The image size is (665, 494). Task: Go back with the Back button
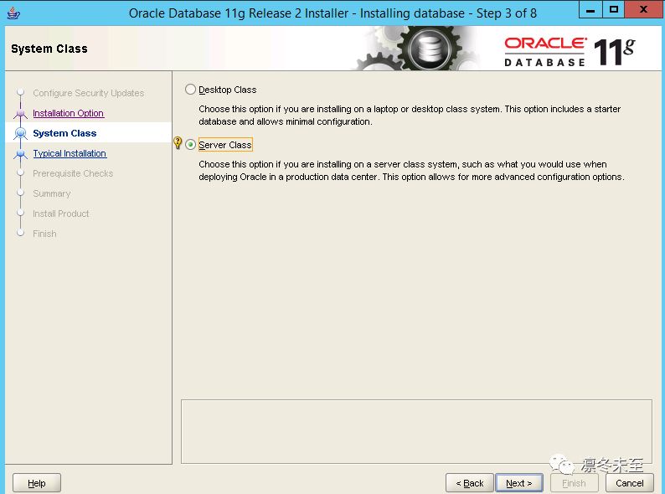(470, 483)
